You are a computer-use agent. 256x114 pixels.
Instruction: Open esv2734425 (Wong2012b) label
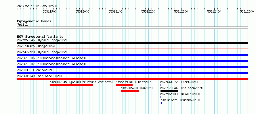tap(36, 46)
